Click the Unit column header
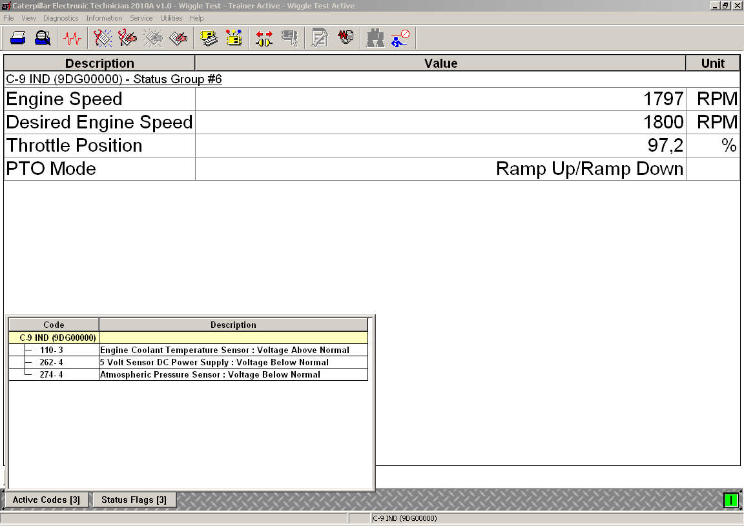This screenshot has width=744, height=526. tap(713, 63)
